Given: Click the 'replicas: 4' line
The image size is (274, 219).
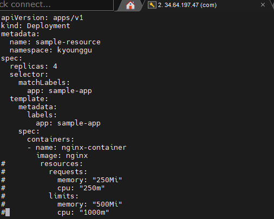Looking at the screenshot, I should (34, 67).
